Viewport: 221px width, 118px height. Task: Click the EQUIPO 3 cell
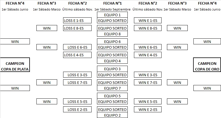tap(112, 69)
